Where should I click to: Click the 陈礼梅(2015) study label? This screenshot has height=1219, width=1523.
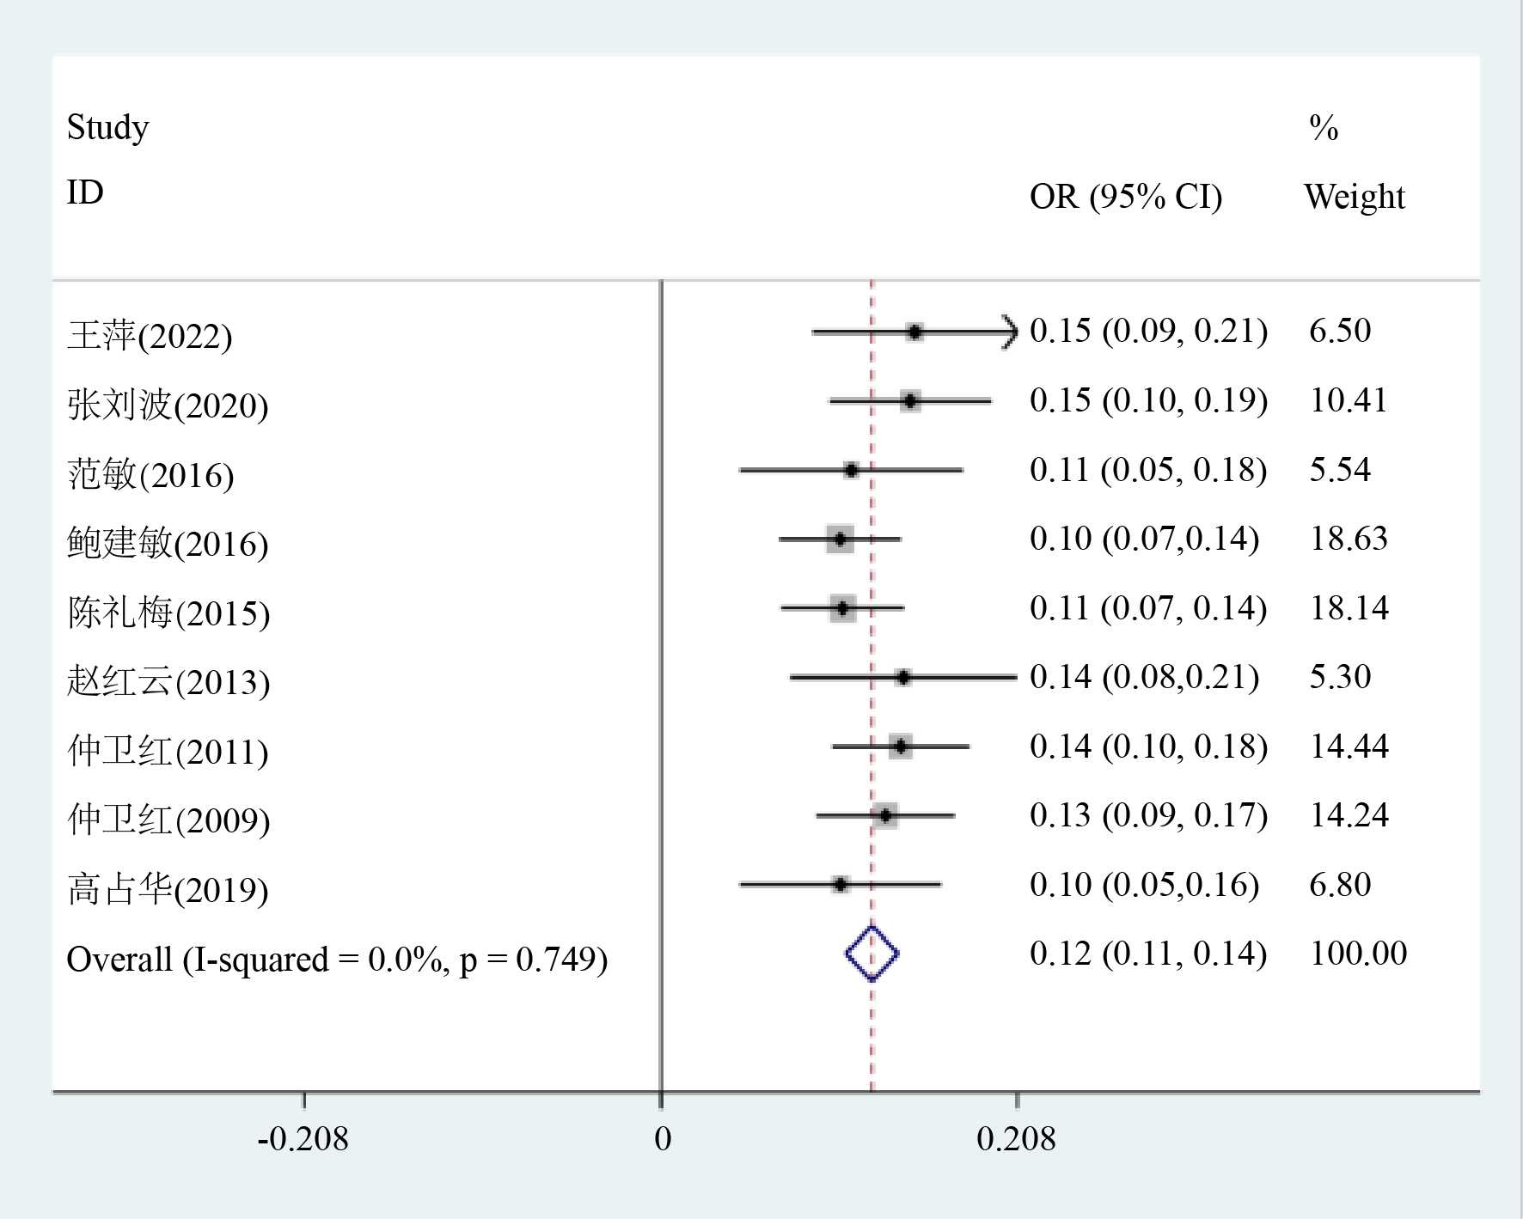point(168,613)
